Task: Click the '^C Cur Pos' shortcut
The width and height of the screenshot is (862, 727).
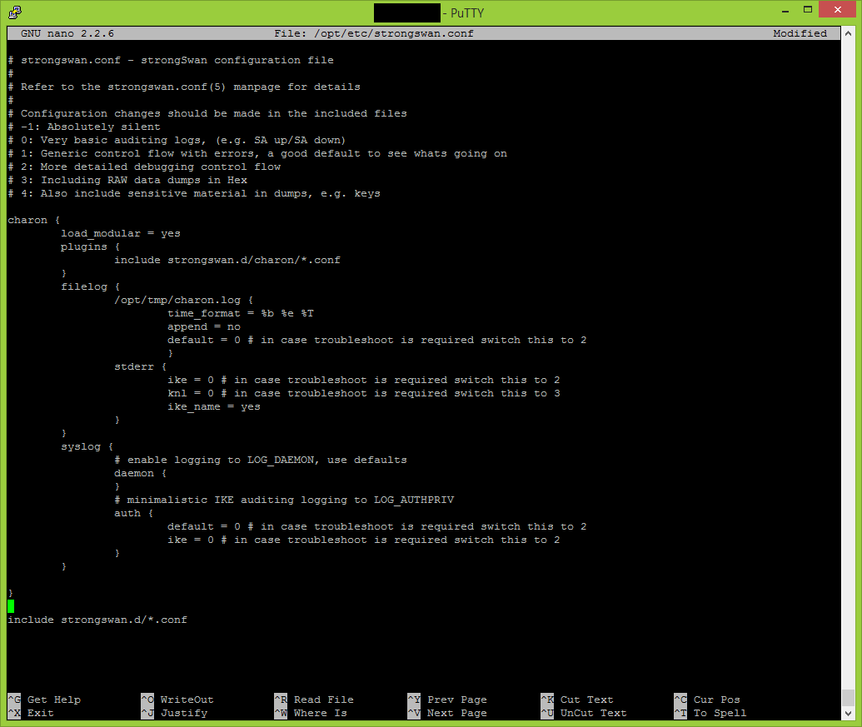Action: tap(707, 700)
